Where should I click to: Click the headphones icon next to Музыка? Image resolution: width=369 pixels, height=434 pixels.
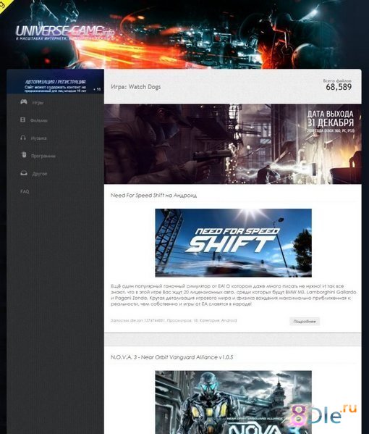(x=23, y=137)
